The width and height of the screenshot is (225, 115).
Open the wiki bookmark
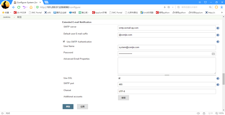[x=48, y=13]
